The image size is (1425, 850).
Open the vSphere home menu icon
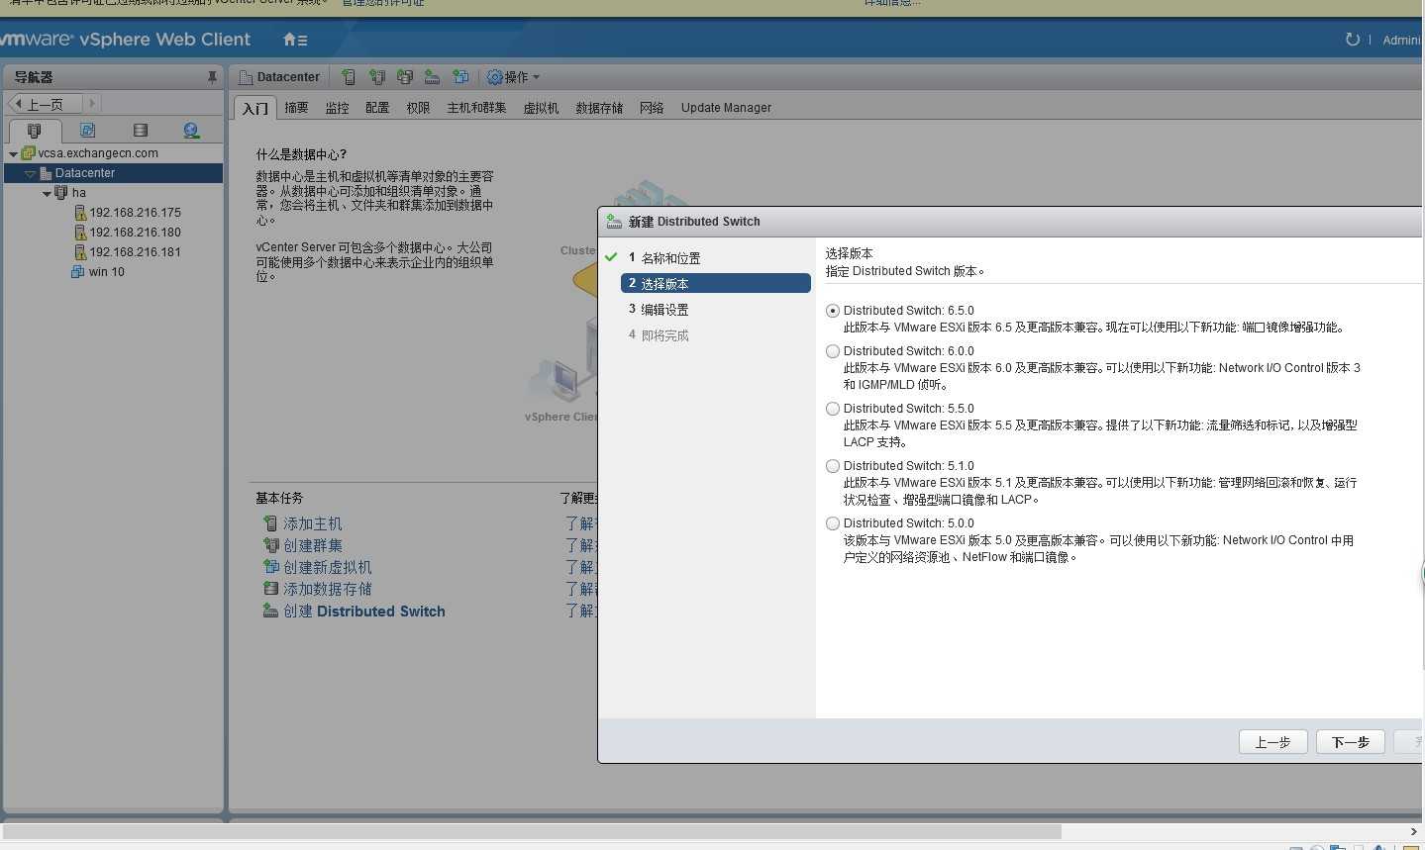tap(294, 40)
